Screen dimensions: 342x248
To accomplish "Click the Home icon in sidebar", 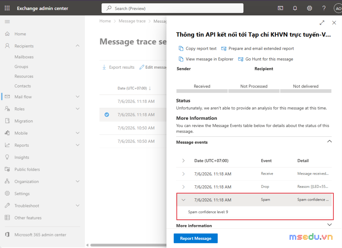I will [x=7, y=34].
